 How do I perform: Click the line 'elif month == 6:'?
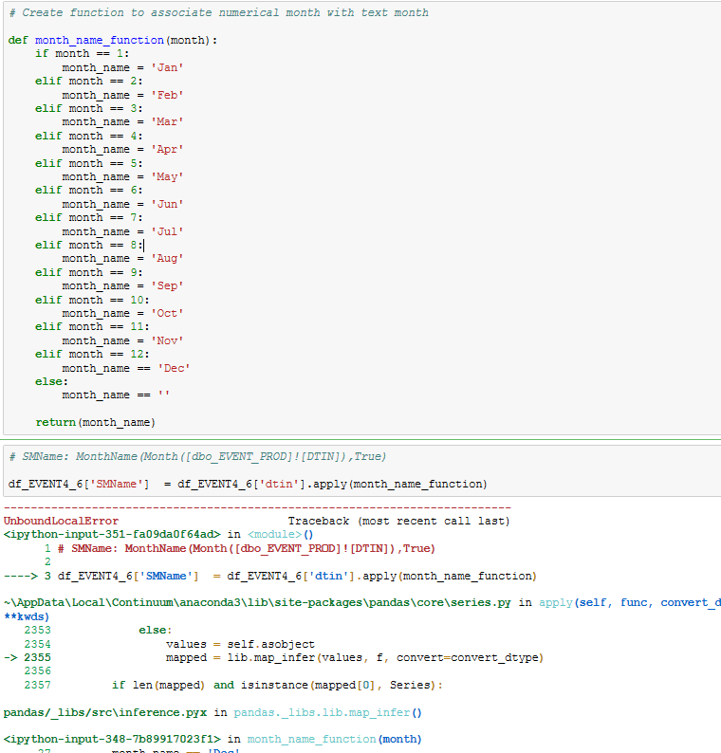tap(89, 191)
